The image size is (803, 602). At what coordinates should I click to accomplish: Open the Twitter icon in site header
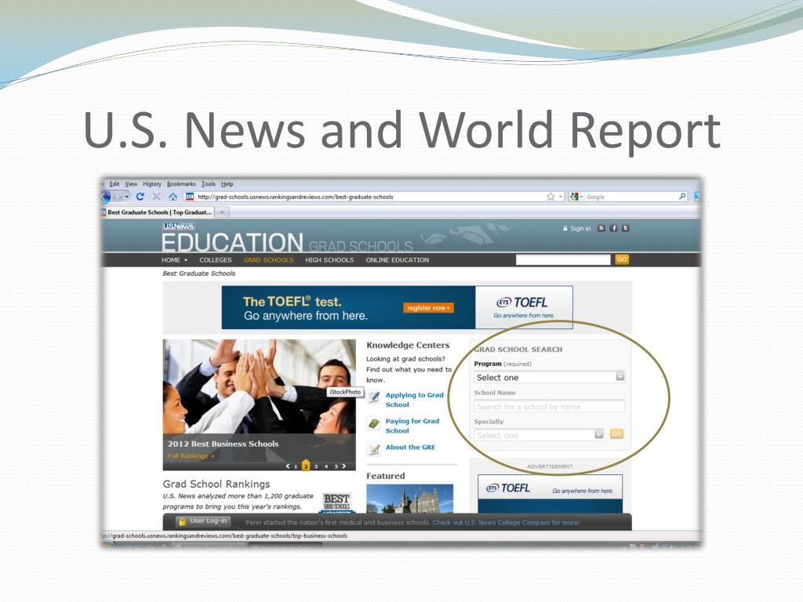tap(625, 228)
